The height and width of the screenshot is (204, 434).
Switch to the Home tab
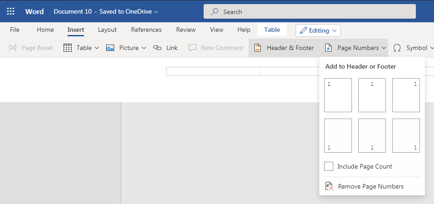click(x=45, y=30)
